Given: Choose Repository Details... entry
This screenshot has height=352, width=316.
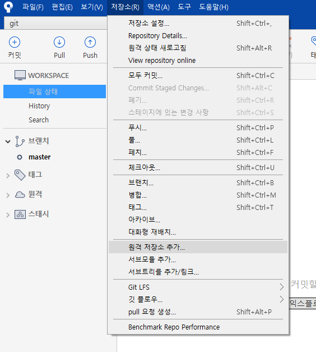Looking at the screenshot, I should 198,36.
